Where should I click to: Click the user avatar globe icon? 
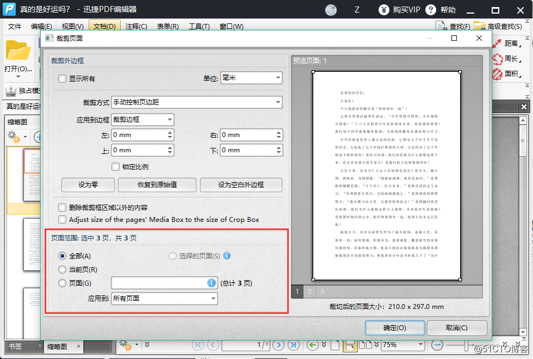(331, 10)
